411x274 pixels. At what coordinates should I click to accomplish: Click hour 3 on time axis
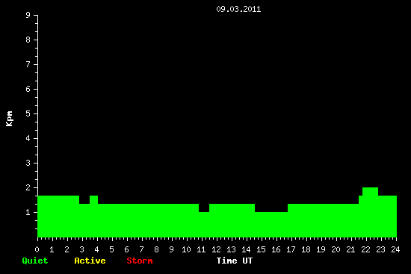tap(81, 249)
